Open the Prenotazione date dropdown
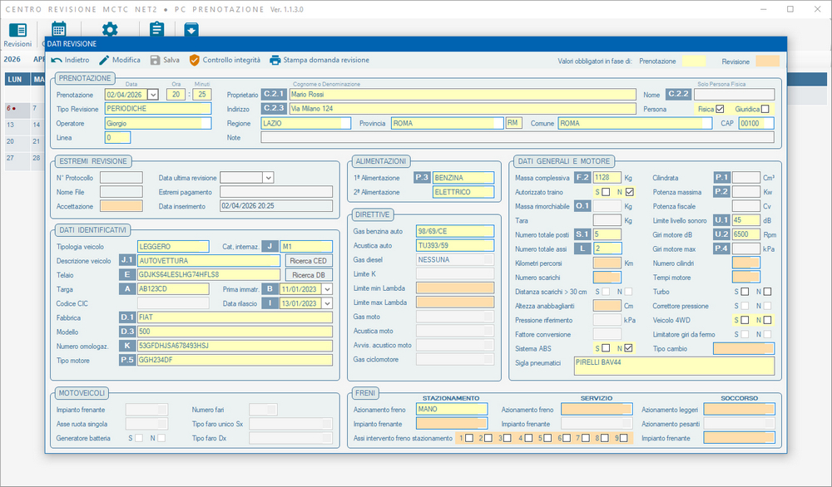This screenshot has height=487, width=832. [x=152, y=95]
